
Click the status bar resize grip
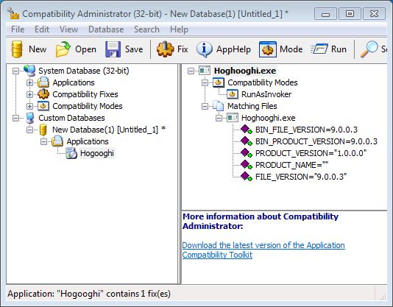pos(383,297)
